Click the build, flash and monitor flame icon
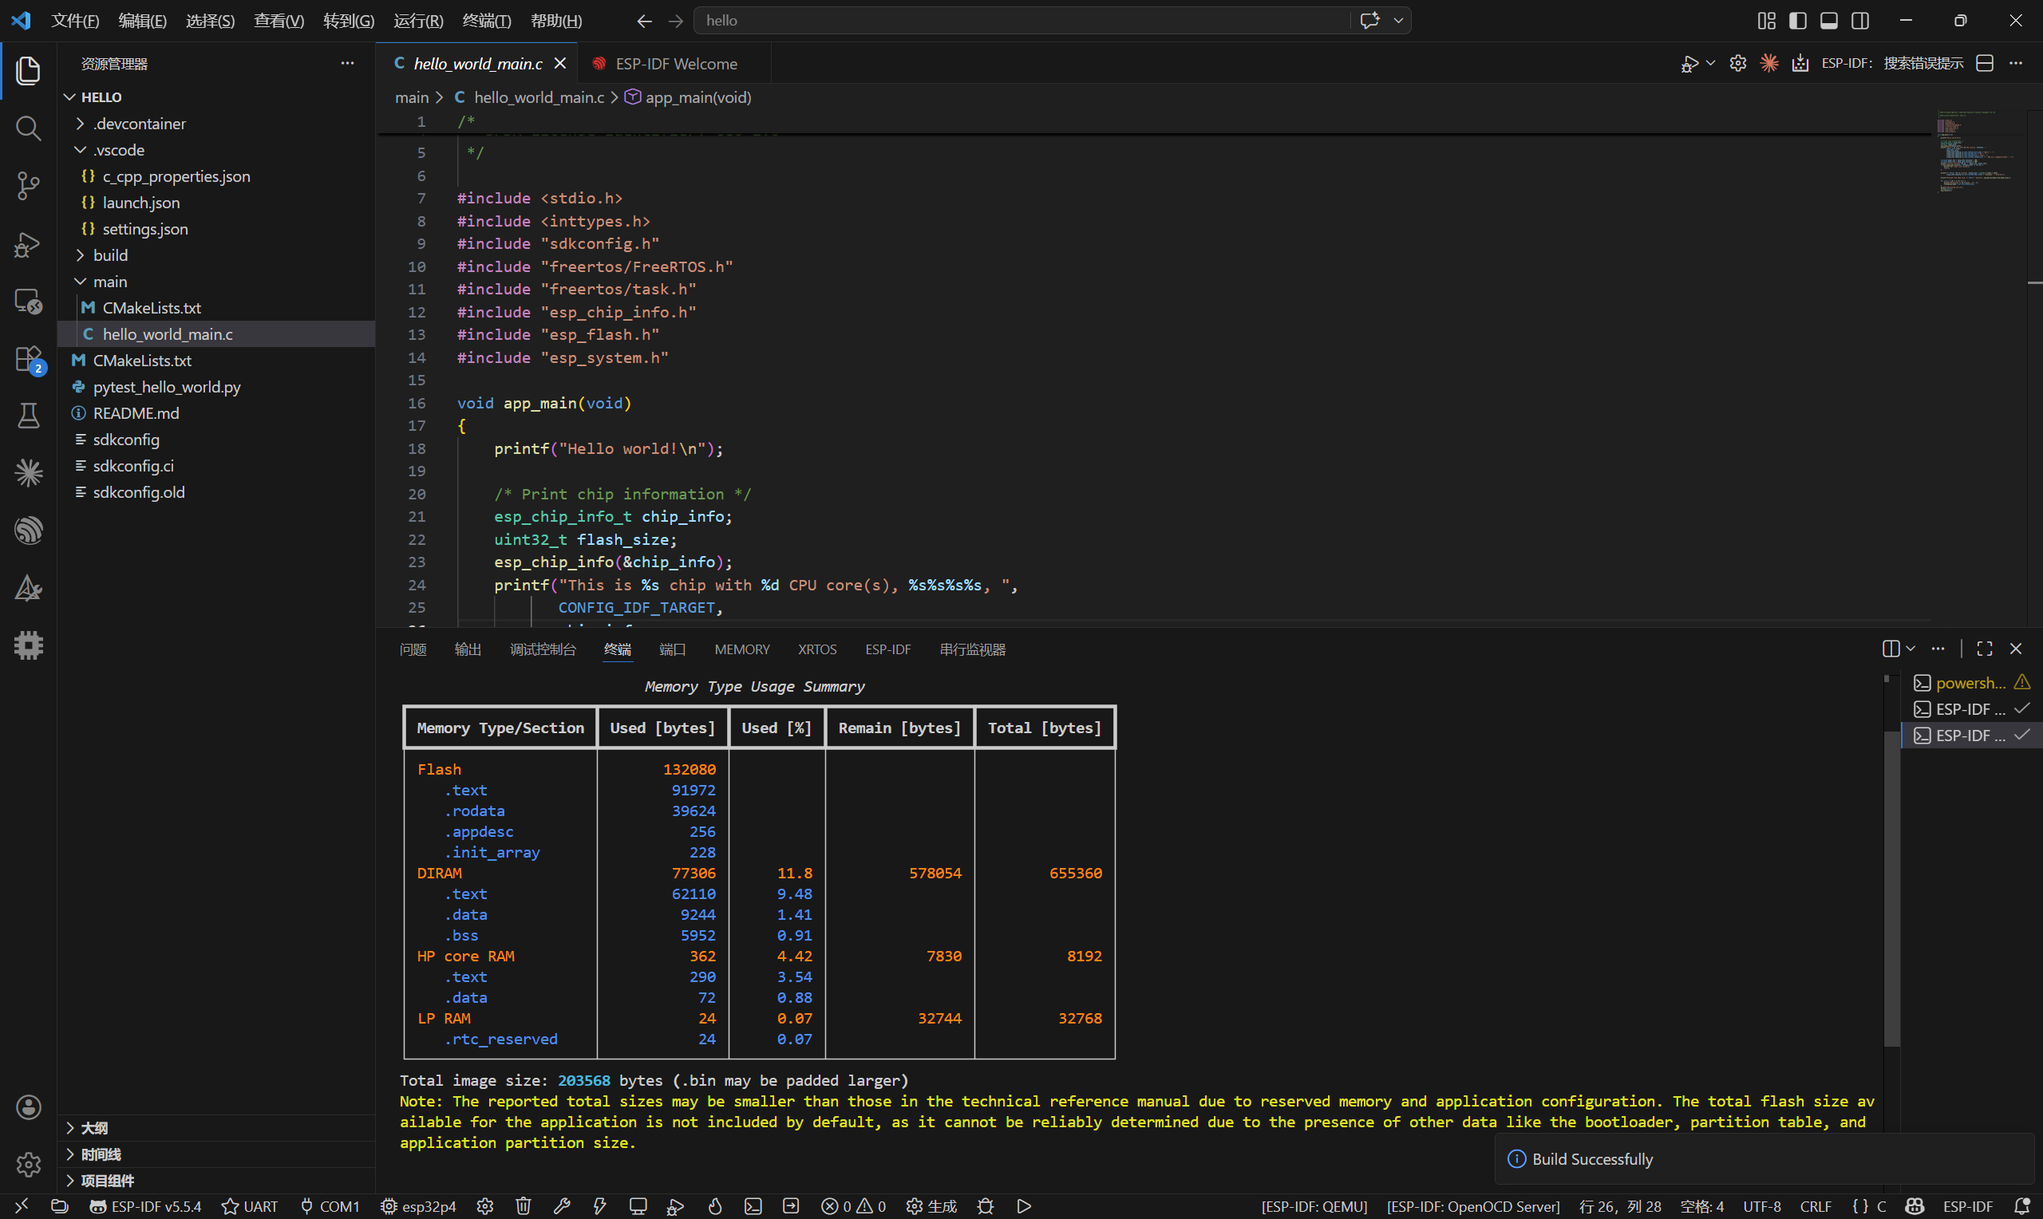 [x=715, y=1206]
